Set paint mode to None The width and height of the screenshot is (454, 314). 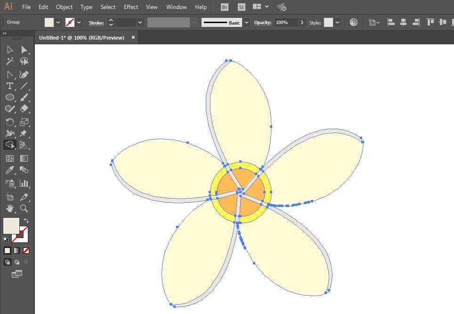click(x=26, y=250)
